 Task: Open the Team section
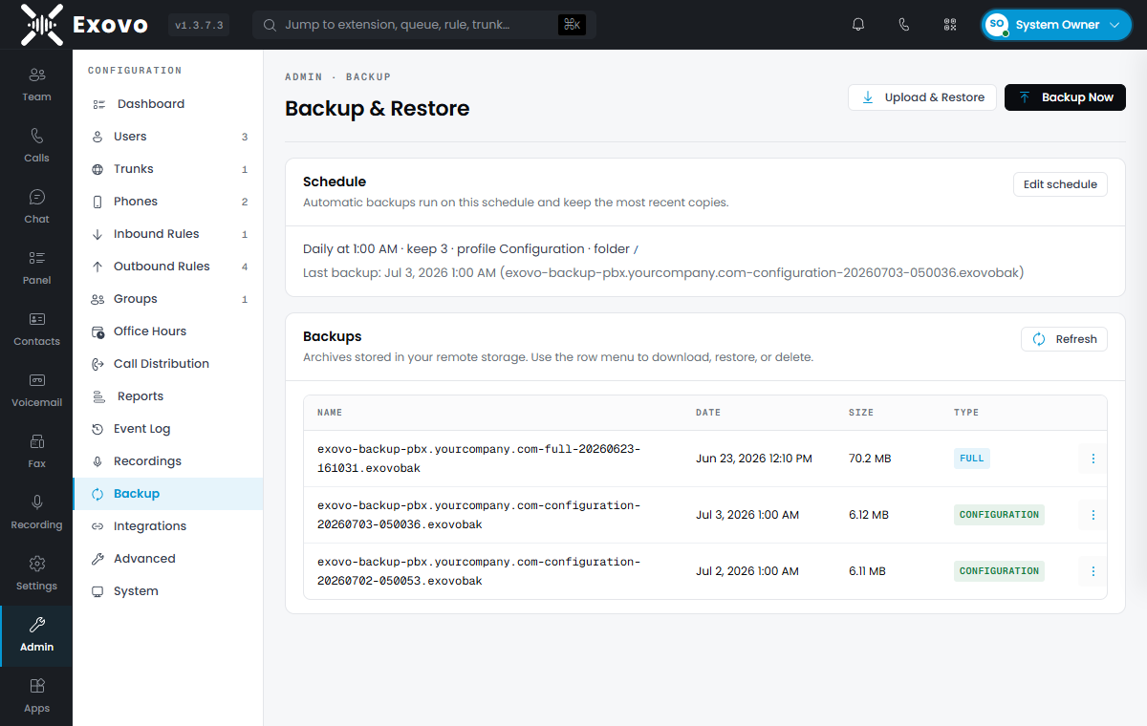36,84
